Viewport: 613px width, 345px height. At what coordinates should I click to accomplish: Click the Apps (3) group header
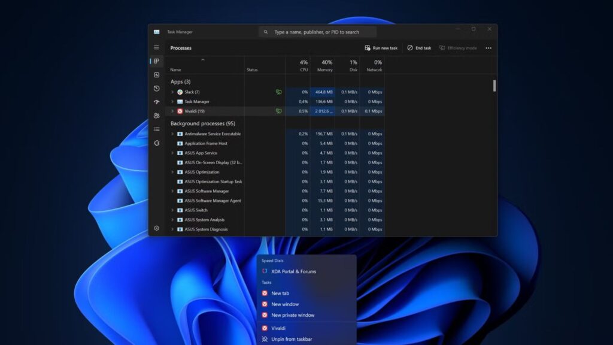181,81
